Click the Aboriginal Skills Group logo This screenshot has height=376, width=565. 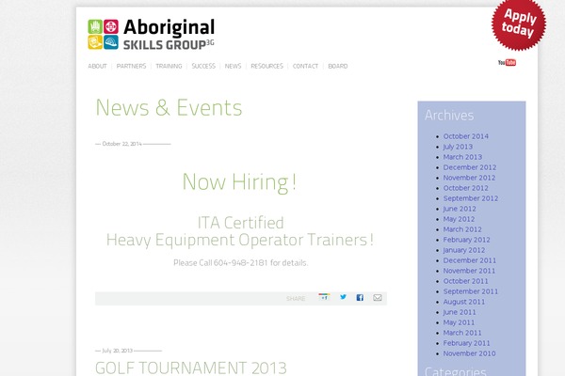pyautogui.click(x=151, y=34)
